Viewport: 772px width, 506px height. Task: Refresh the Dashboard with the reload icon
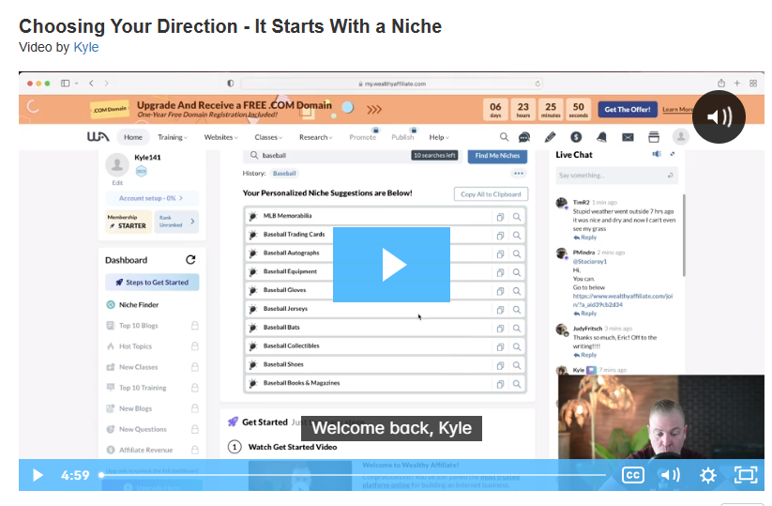coord(190,260)
